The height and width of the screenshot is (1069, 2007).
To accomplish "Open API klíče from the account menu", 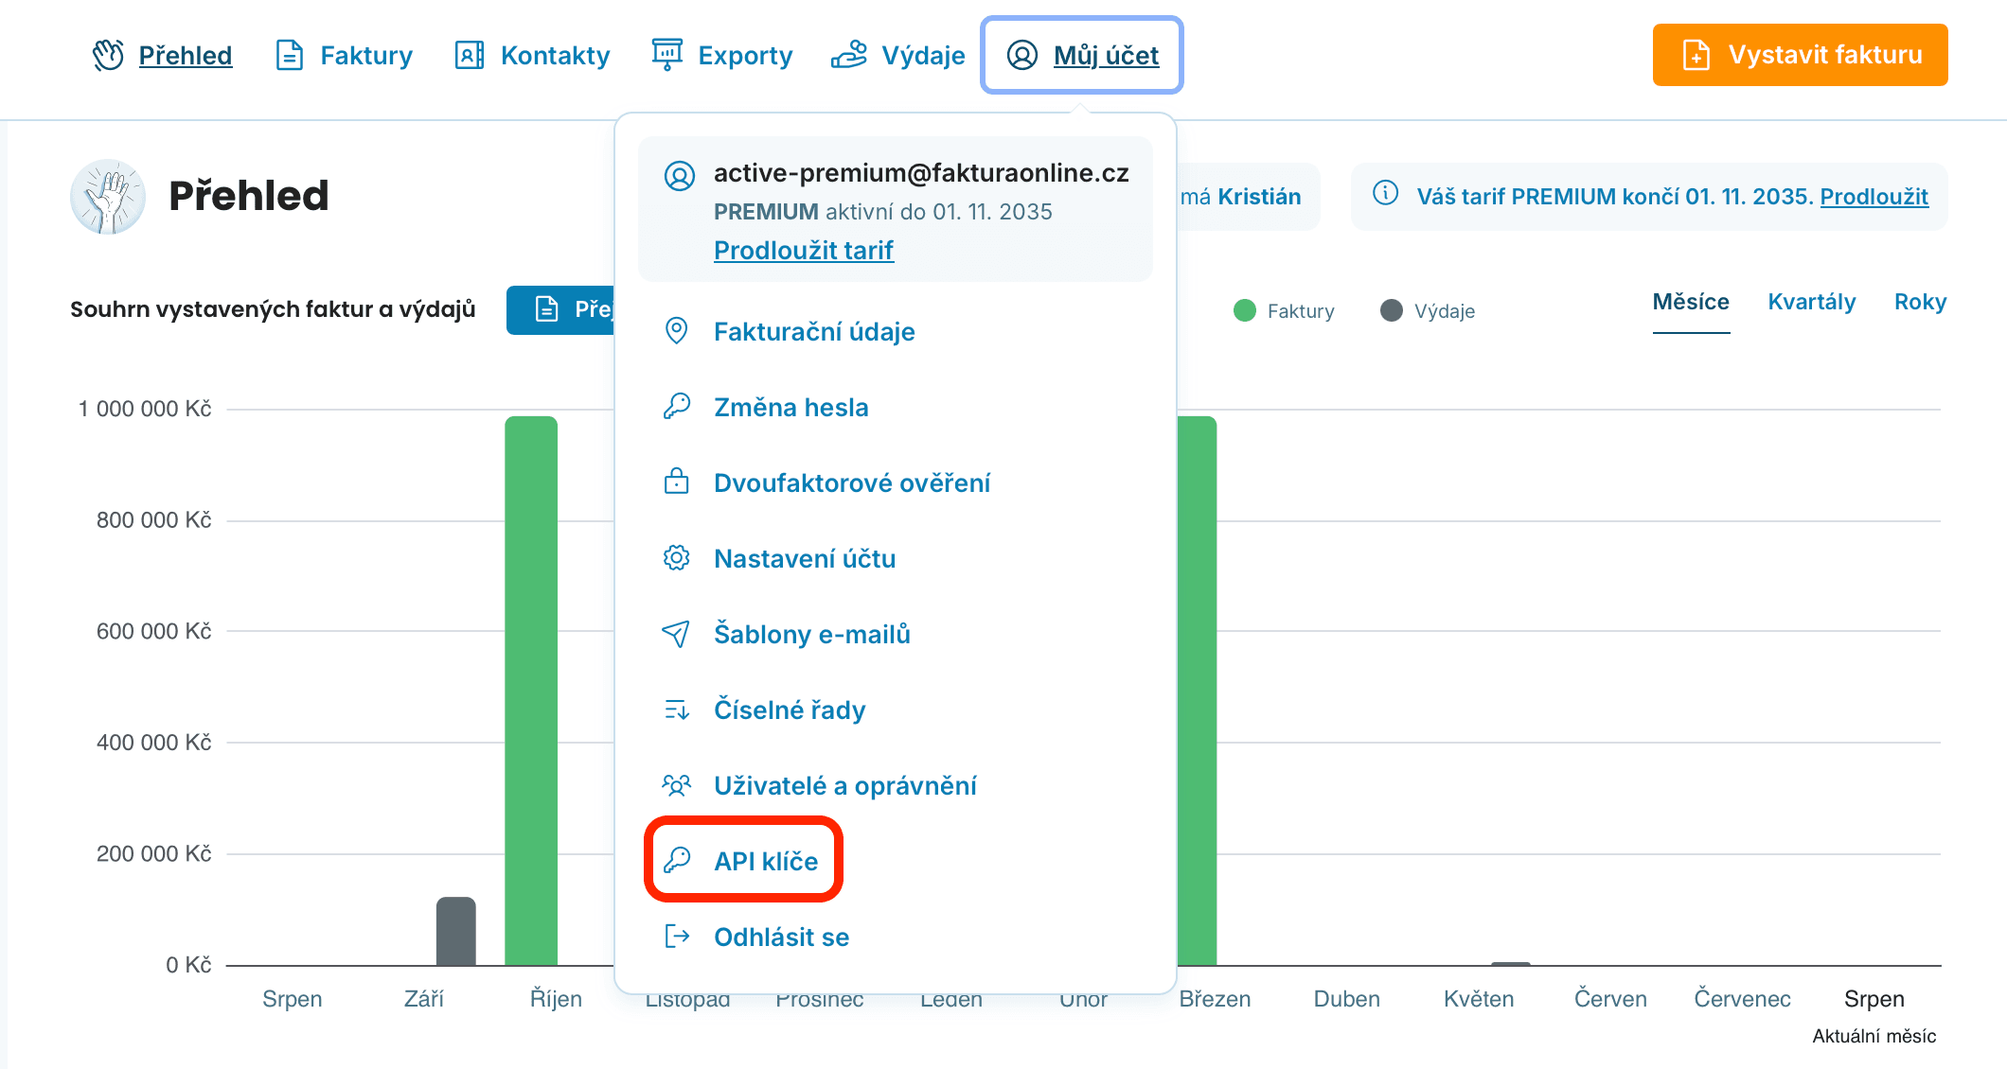I will [x=766, y=861].
